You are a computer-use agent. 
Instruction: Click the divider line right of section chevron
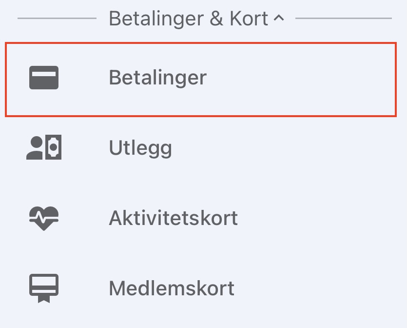pyautogui.click(x=343, y=19)
